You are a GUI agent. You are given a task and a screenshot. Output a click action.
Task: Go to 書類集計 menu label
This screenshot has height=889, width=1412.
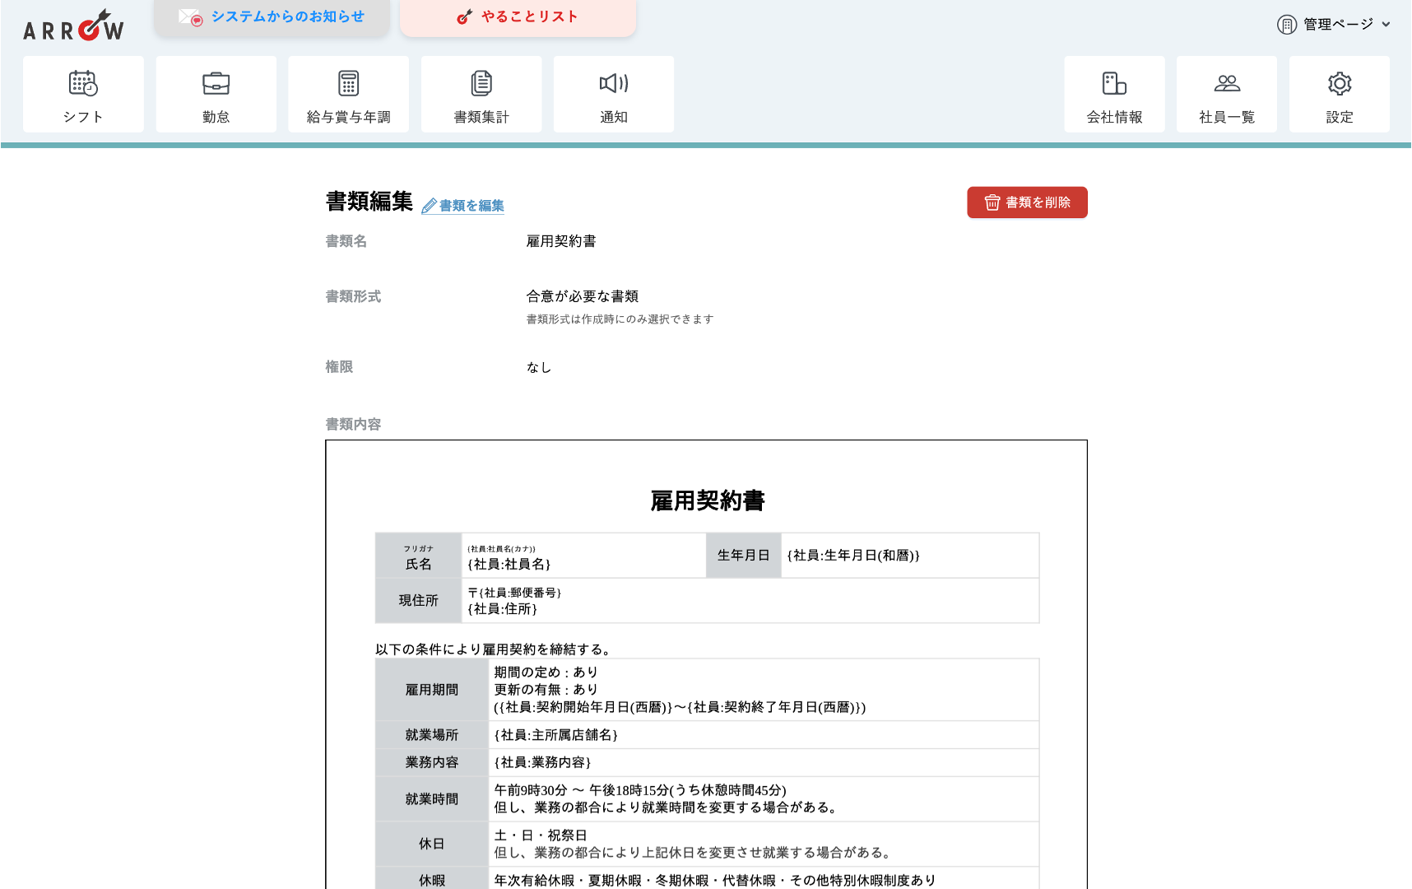(481, 117)
